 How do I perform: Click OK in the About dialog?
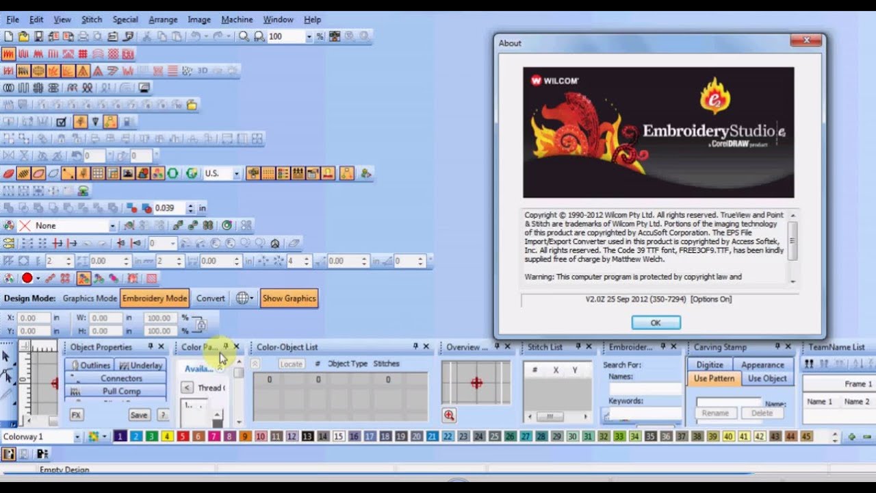(x=656, y=323)
